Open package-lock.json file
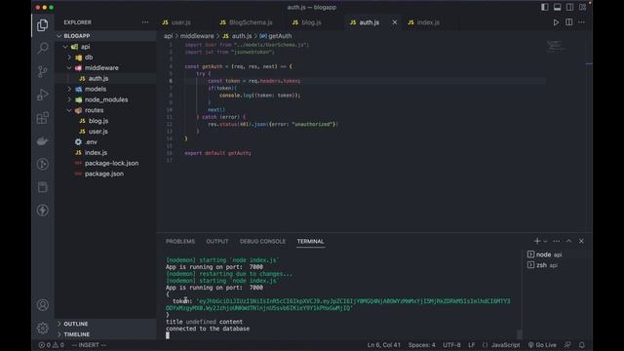This screenshot has width=624, height=351. tap(105, 163)
